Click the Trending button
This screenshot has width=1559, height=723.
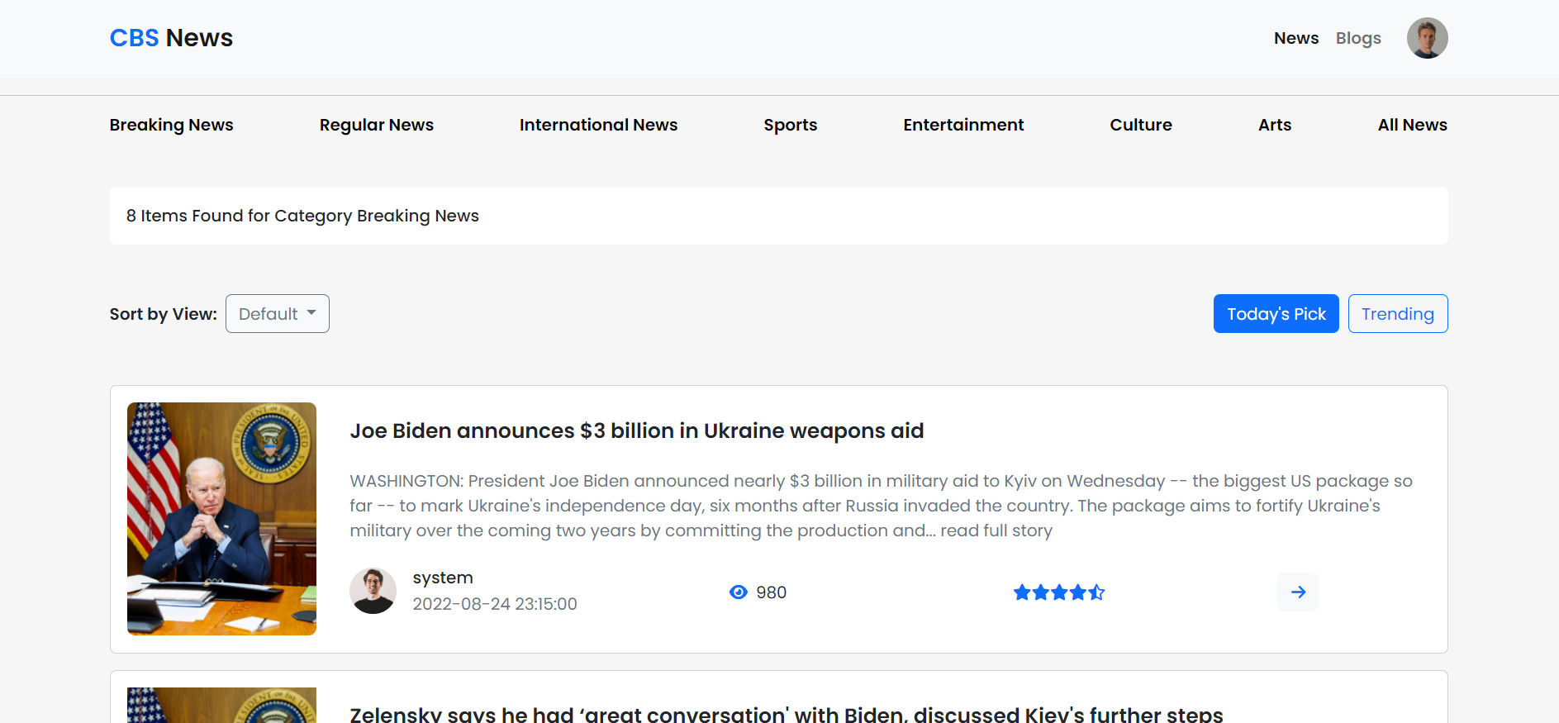tap(1397, 314)
